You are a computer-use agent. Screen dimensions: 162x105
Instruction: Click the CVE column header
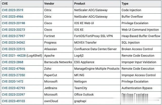[x=5, y=4]
